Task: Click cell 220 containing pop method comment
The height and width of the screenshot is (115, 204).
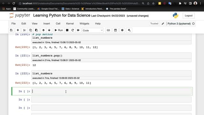Action: [111, 37]
